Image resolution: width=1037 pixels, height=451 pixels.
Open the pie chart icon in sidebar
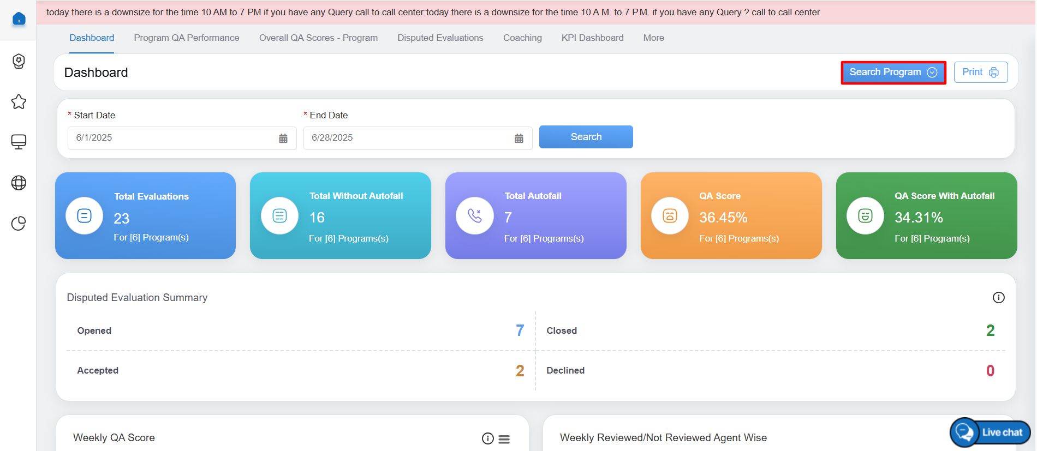(x=19, y=224)
